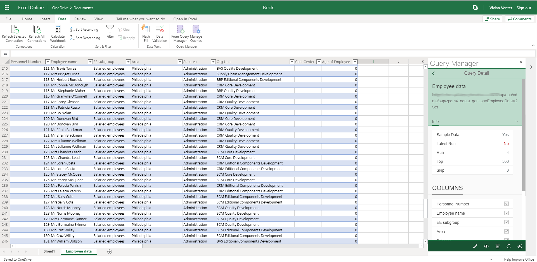This screenshot has height=262, width=537.
Task: Delete the query using trash icon
Action: point(498,246)
